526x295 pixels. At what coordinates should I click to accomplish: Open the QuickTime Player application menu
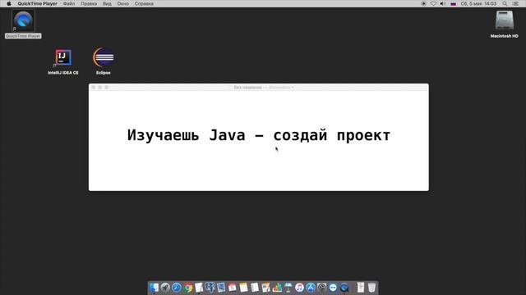pos(37,3)
